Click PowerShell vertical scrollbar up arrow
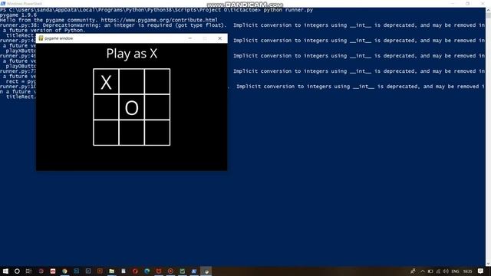Viewport: 491px width, 276px height. pos(488,10)
